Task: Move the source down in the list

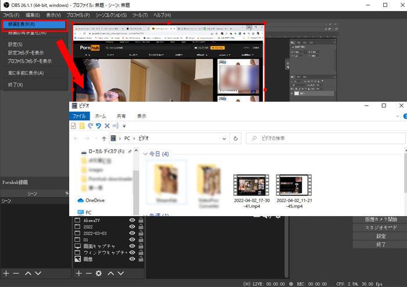Action: (121, 273)
